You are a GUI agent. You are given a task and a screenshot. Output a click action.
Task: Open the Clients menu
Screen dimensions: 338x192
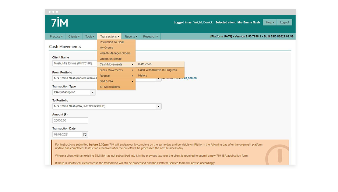pyautogui.click(x=74, y=37)
